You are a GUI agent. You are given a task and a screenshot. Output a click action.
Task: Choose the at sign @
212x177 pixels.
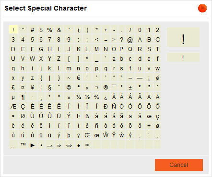130,40
